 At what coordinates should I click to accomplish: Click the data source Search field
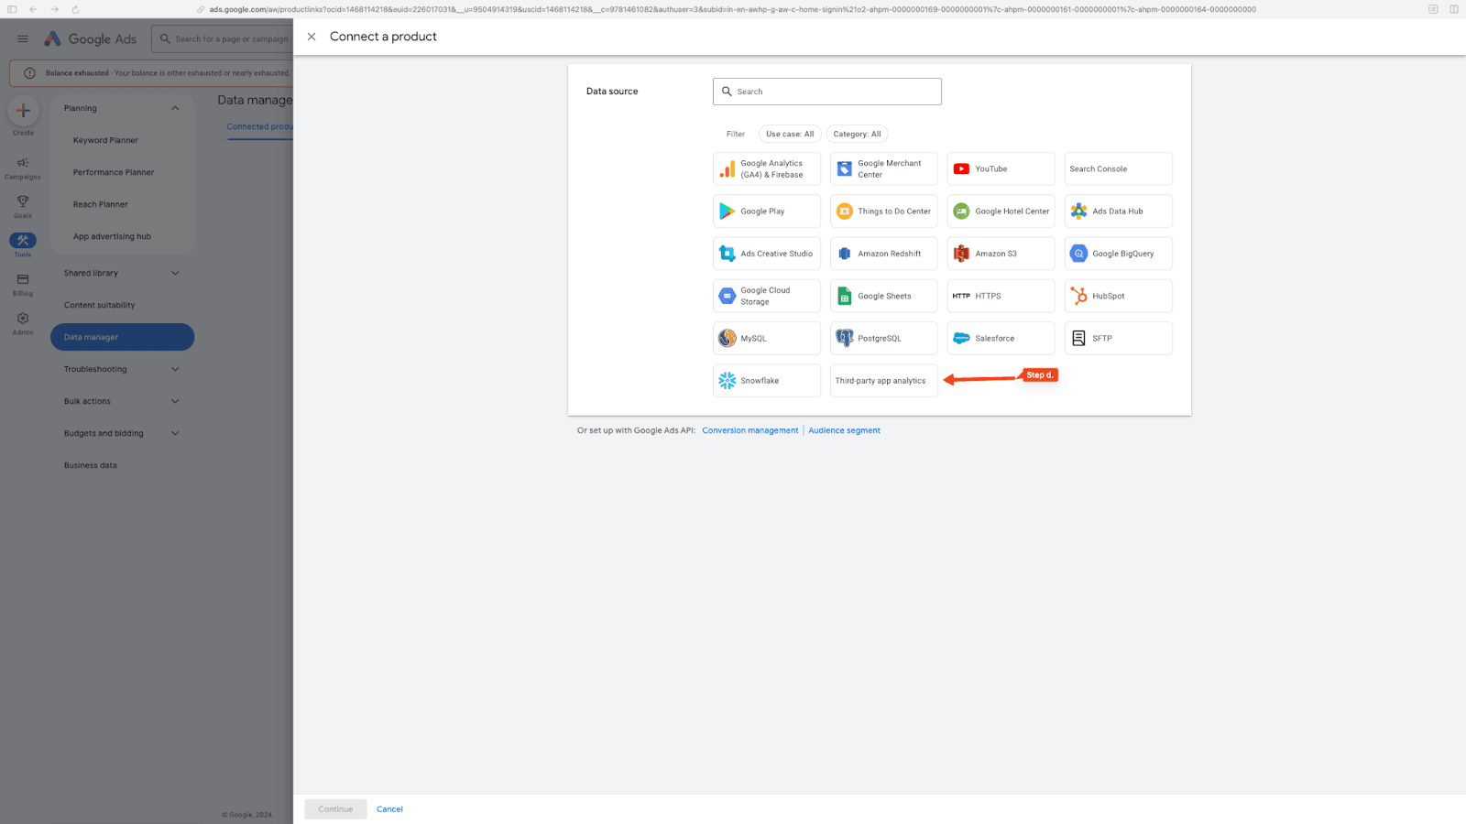[827, 92]
